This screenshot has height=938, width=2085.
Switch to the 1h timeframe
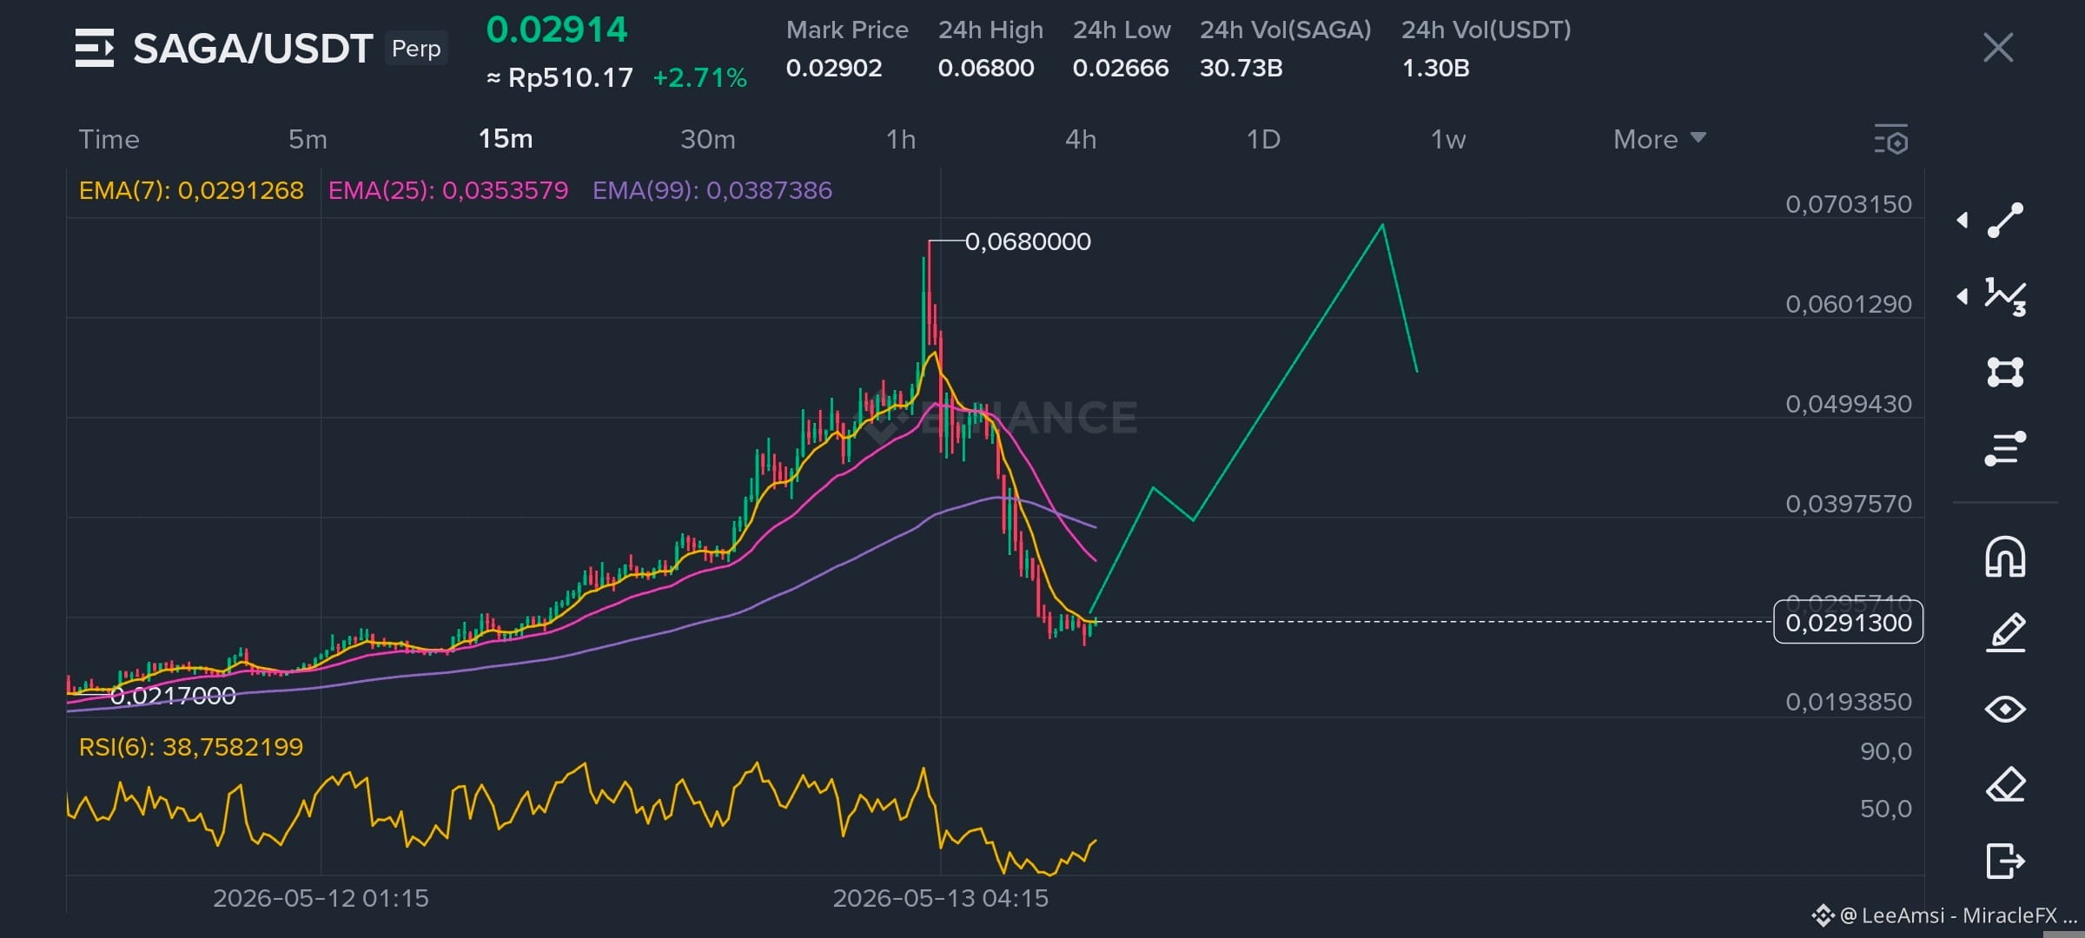click(x=901, y=139)
